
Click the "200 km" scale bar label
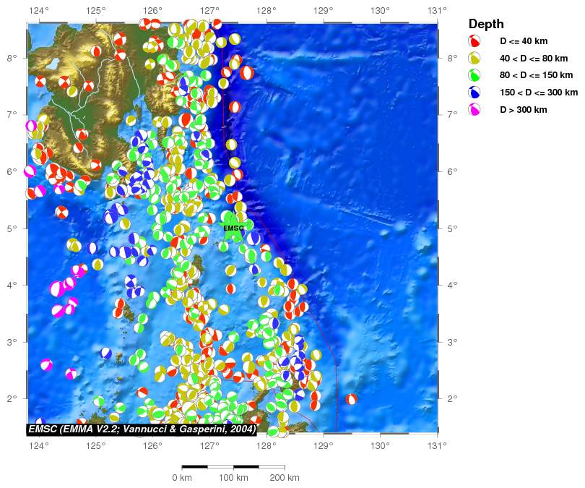pos(284,478)
